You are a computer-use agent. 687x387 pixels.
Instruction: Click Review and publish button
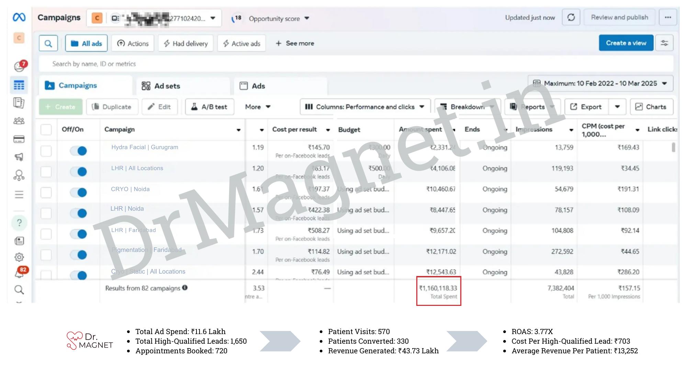tap(619, 17)
